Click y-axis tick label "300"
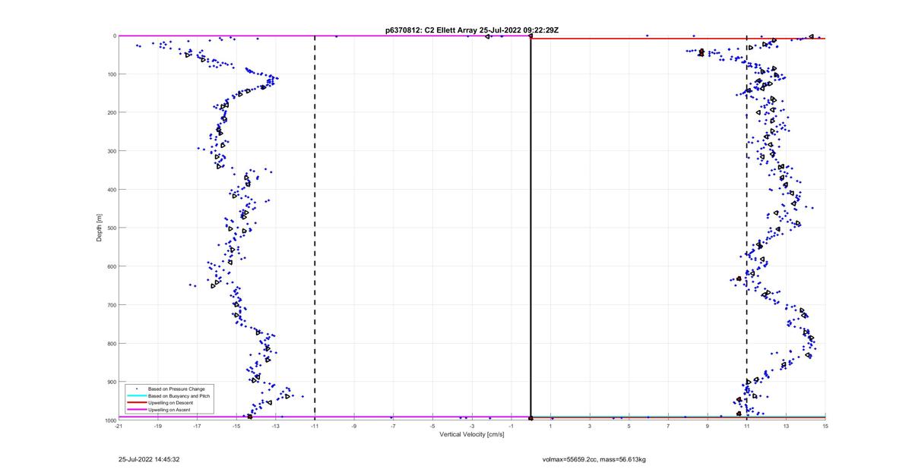Image resolution: width=912 pixels, height=472 pixels. pos(110,151)
